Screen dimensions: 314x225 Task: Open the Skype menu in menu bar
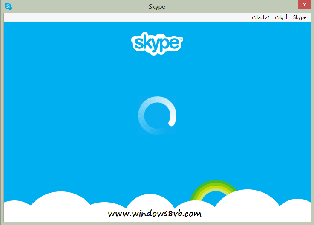[300, 17]
